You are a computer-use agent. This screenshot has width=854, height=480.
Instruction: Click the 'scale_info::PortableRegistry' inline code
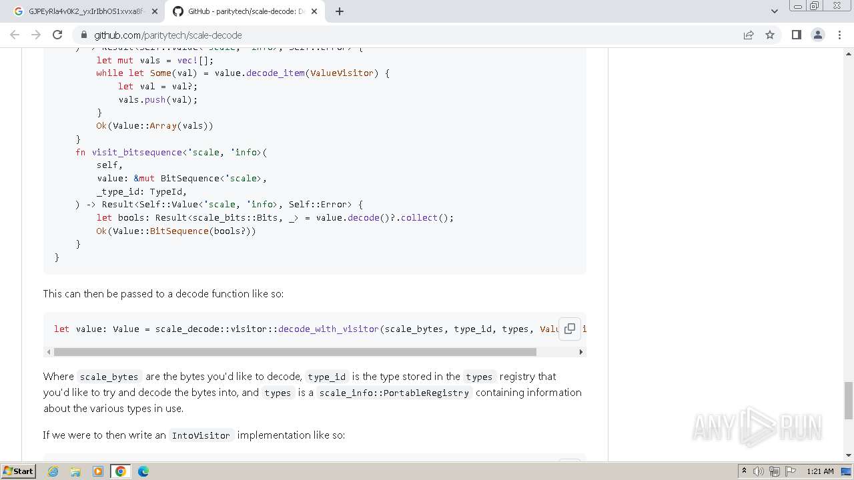tap(394, 393)
